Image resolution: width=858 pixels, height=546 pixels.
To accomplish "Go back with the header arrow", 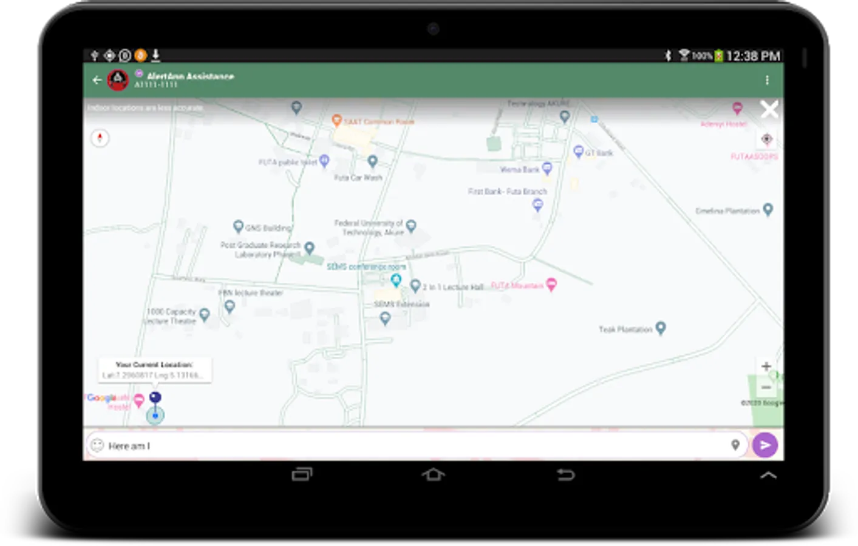I will [x=97, y=79].
